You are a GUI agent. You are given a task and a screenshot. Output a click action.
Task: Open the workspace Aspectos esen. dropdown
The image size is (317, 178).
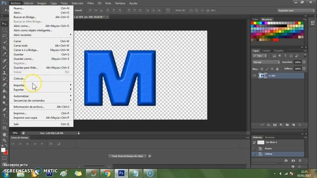point(296,10)
